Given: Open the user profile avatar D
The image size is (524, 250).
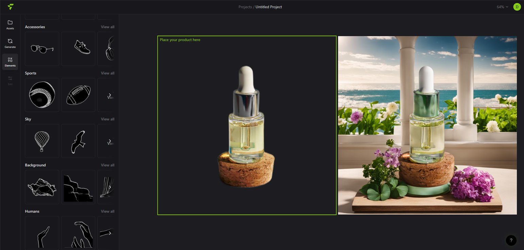Looking at the screenshot, I should 517,7.
